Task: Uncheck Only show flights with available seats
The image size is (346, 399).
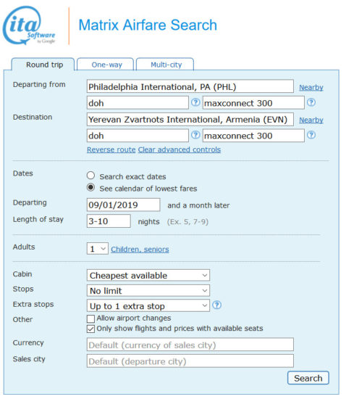Action: (x=90, y=329)
